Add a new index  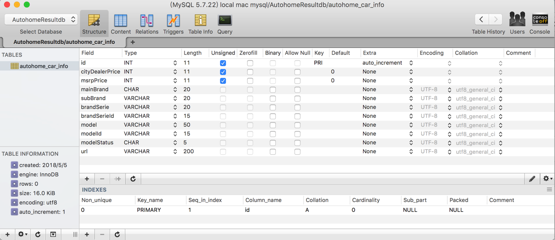click(x=87, y=235)
